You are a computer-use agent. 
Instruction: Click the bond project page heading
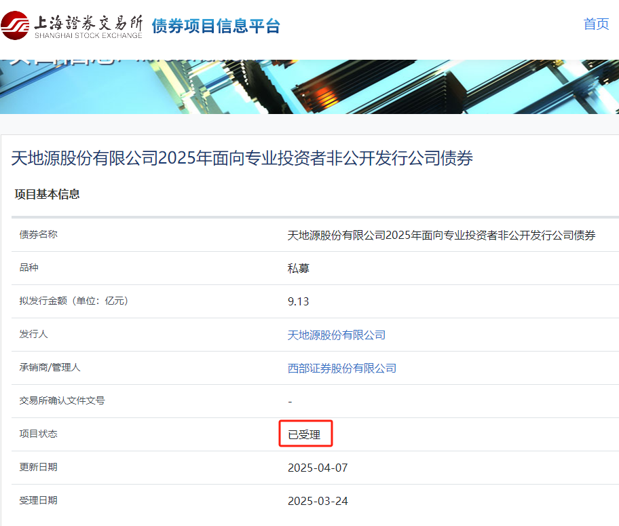coord(242,158)
